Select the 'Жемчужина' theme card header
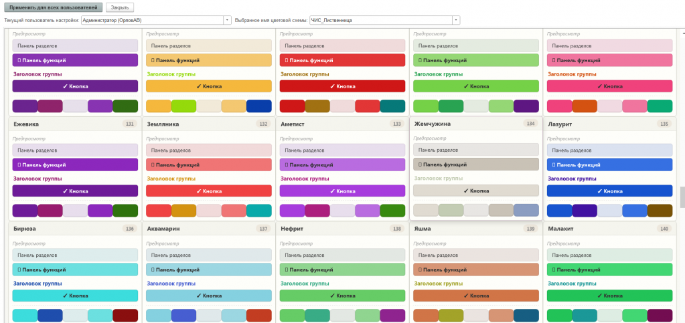 pos(476,124)
